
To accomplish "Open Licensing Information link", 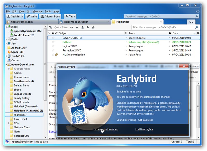I will click(x=106, y=129).
